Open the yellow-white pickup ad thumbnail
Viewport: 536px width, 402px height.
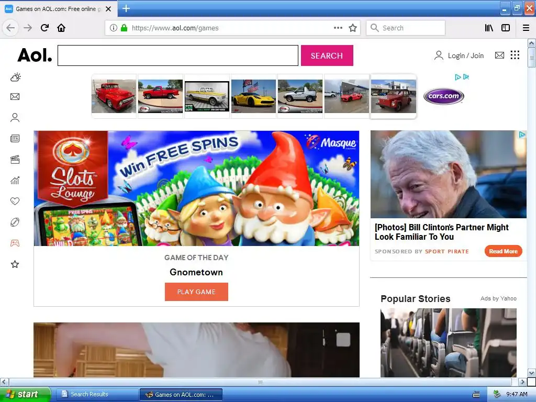pos(207,96)
